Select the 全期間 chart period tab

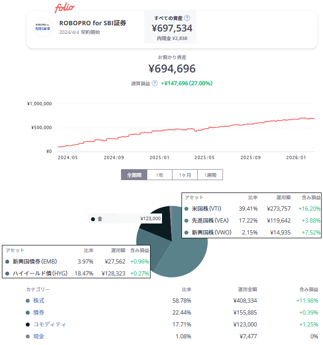134,175
